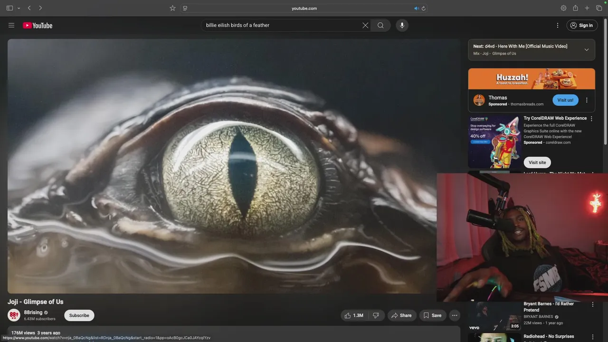Save video to playlist
The height and width of the screenshot is (342, 608).
[x=433, y=315]
